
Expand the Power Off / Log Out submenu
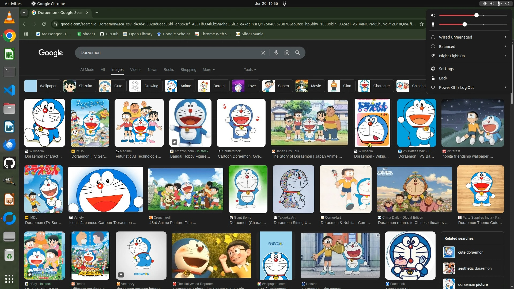coord(505,88)
